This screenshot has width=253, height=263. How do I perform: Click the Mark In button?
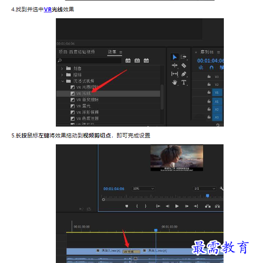tap(137, 206)
